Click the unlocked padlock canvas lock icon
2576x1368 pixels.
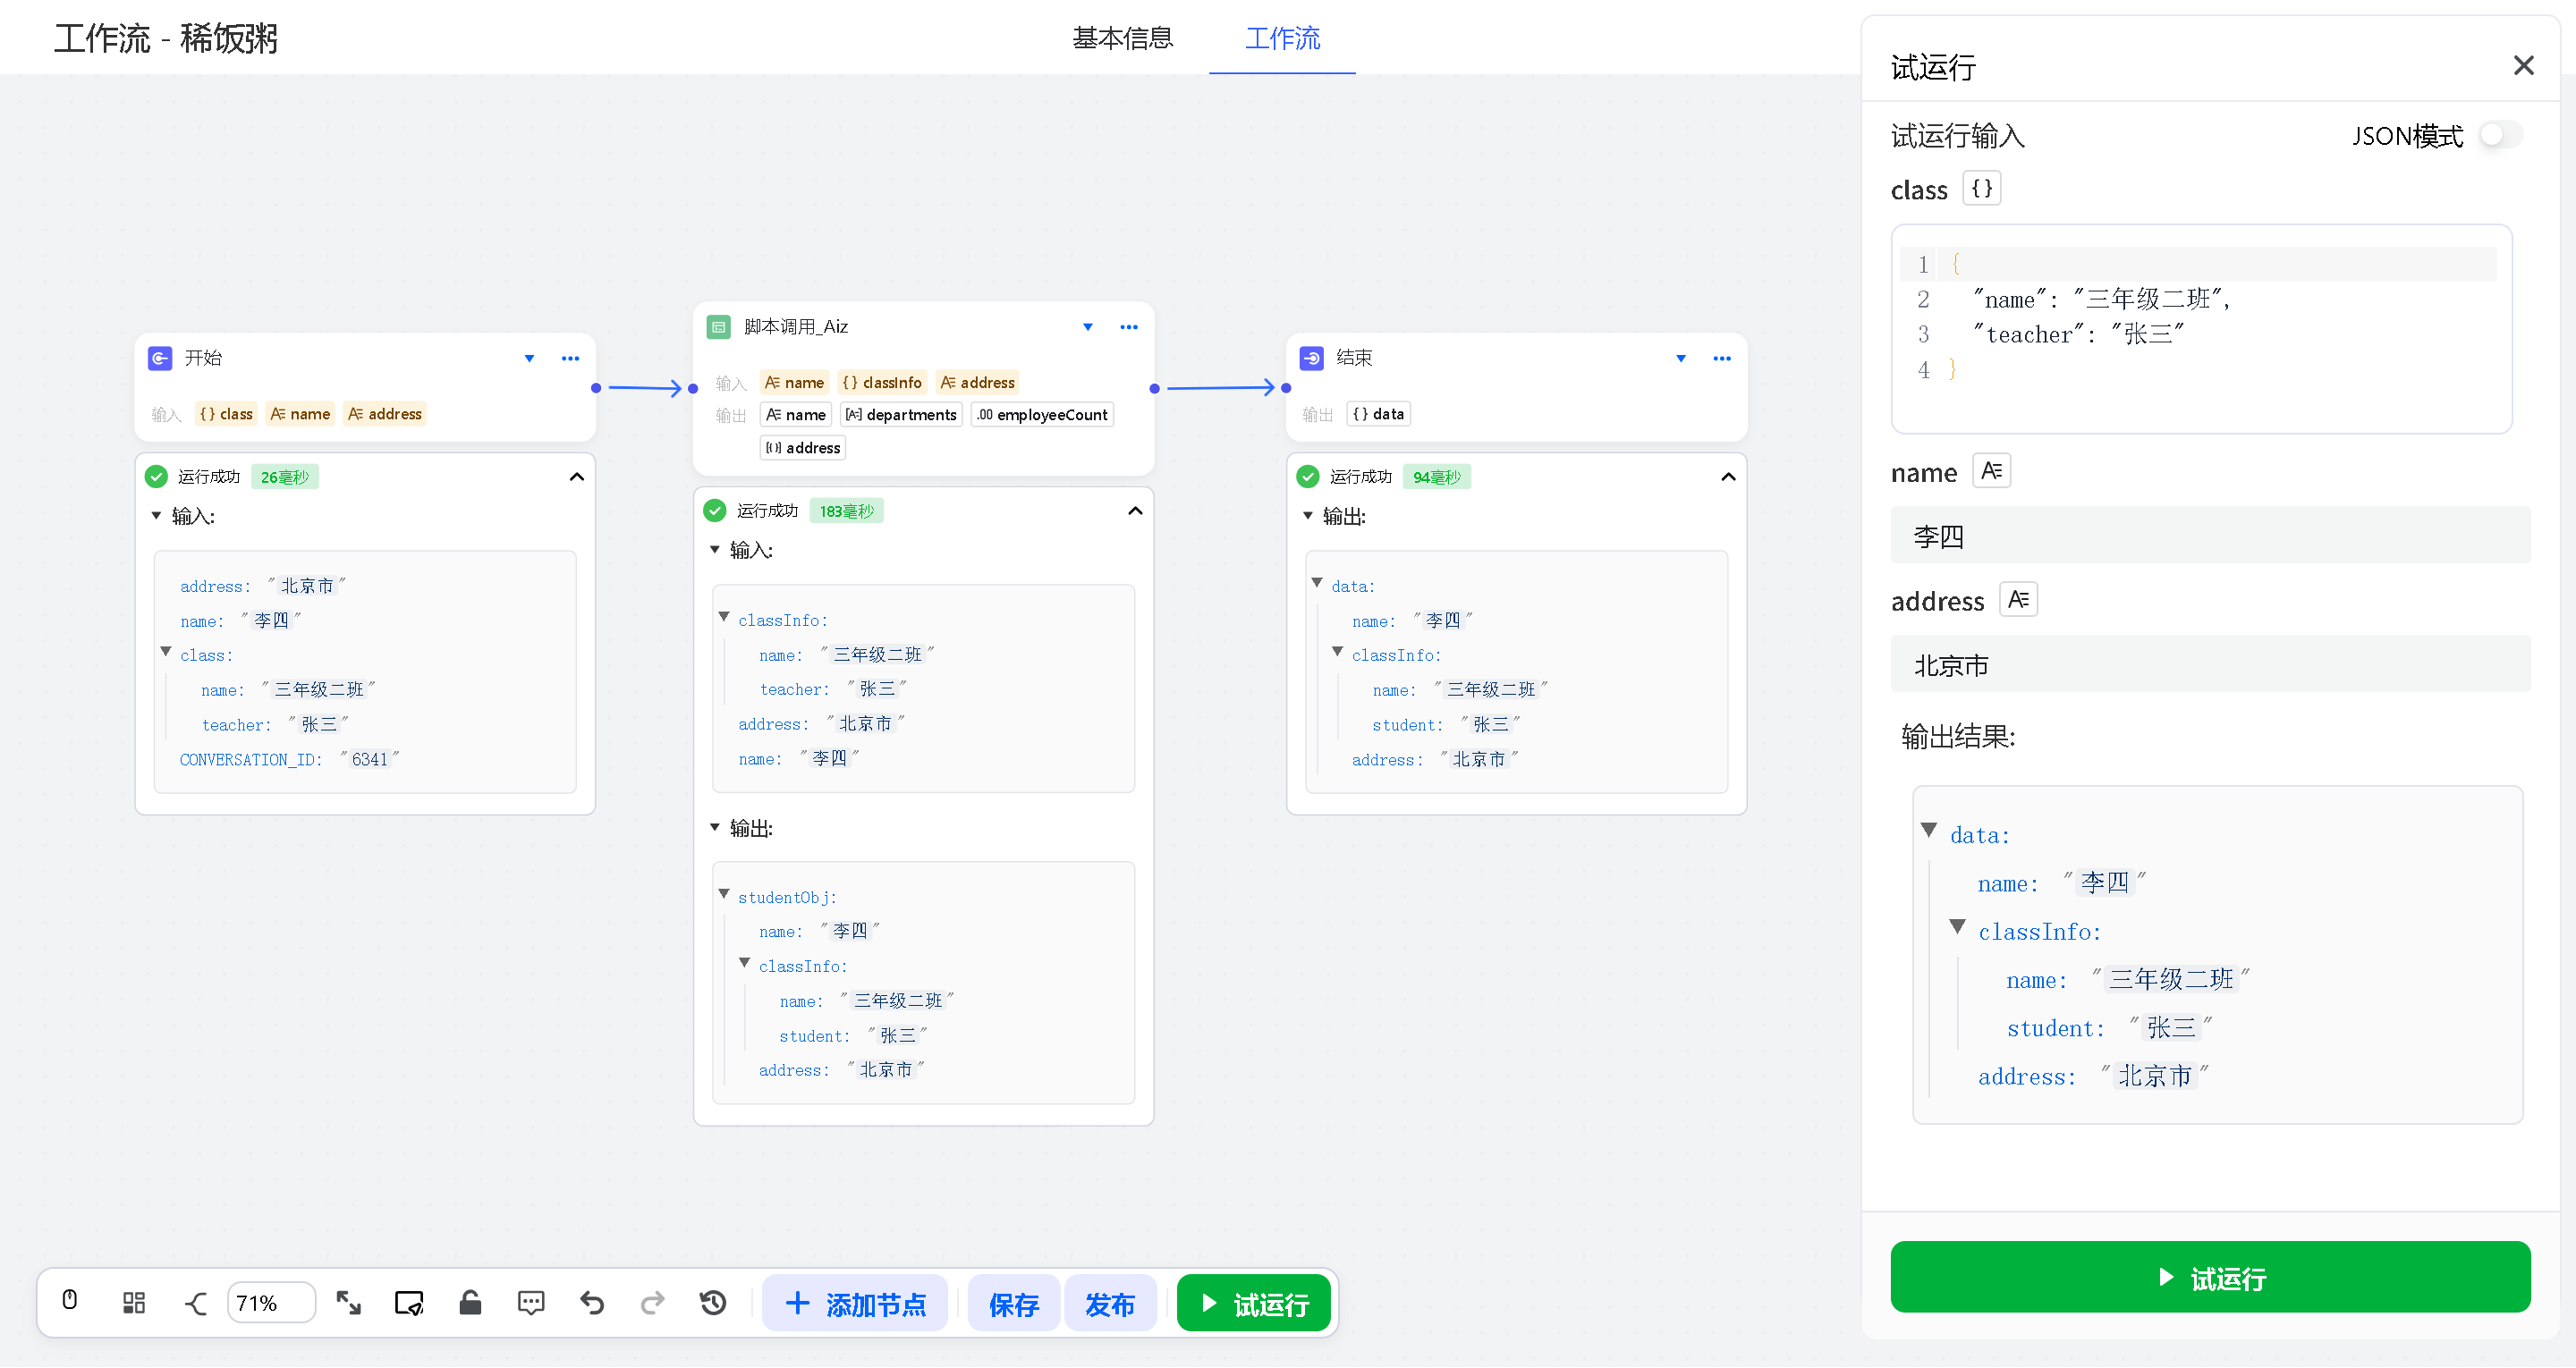(470, 1302)
